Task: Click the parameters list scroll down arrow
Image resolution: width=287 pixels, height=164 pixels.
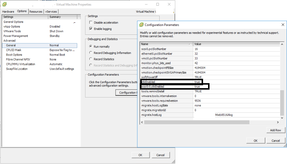Action: point(282,118)
